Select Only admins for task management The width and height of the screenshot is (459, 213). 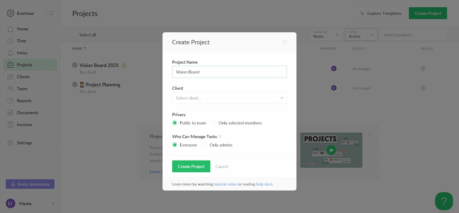coord(205,145)
